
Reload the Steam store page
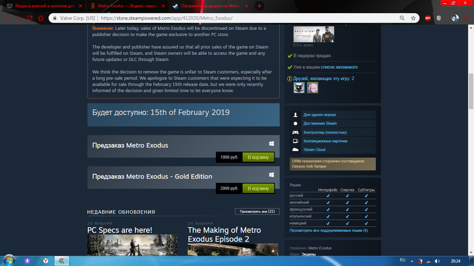(x=30, y=18)
